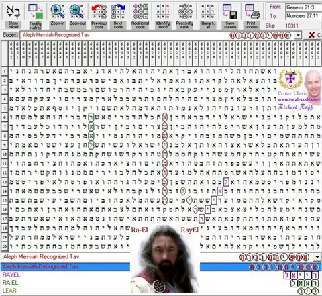Open the Proximity rank tool

point(185,11)
